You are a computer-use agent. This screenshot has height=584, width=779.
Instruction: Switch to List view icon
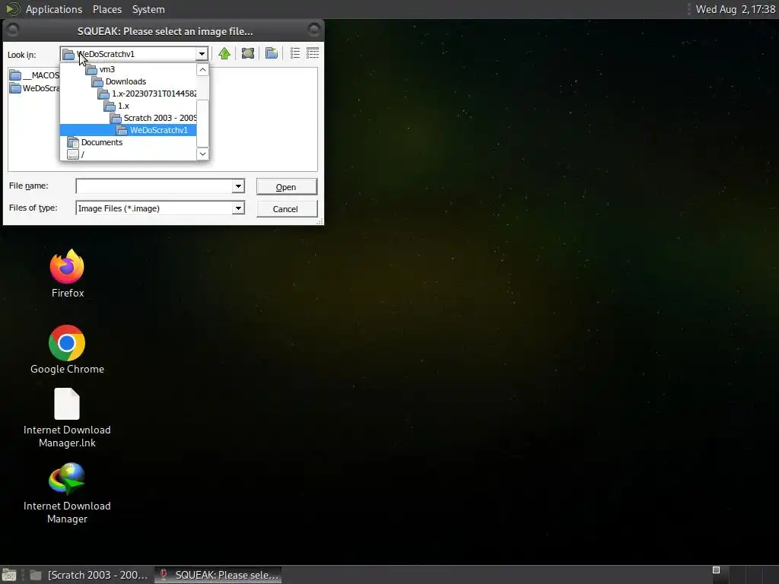click(295, 54)
